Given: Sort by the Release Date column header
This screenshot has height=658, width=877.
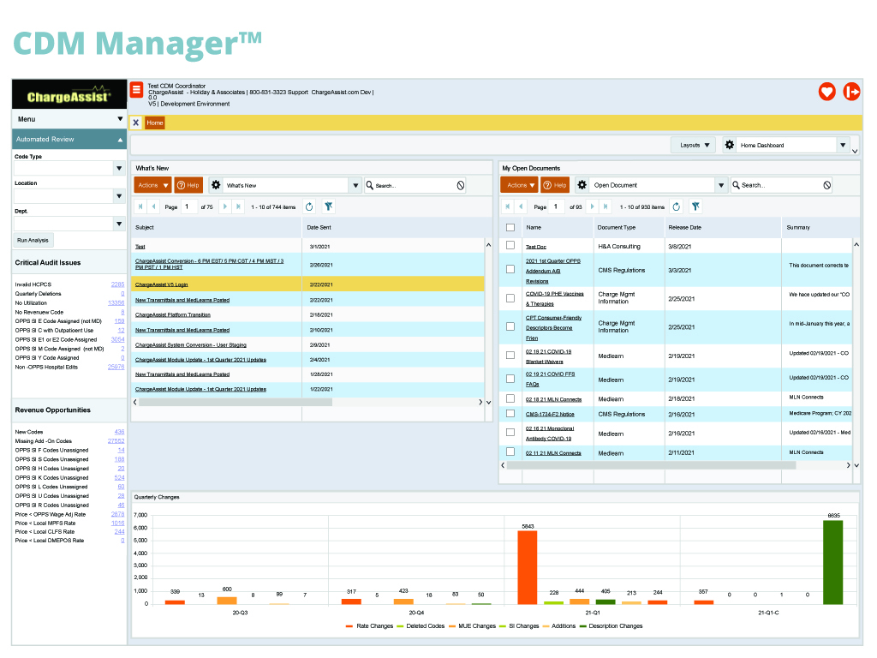Looking at the screenshot, I should [x=684, y=227].
